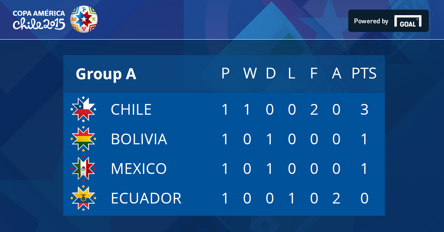The image size is (444, 232).
Task: Click Chile's goals for value 2
Action: [314, 110]
